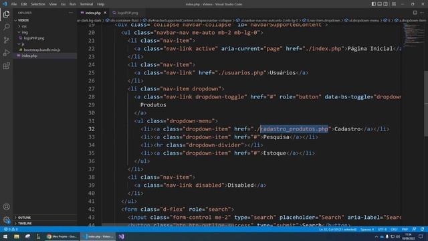Open the Run menu
Image resolution: width=428 pixels, height=241 pixels.
pyautogui.click(x=72, y=4)
